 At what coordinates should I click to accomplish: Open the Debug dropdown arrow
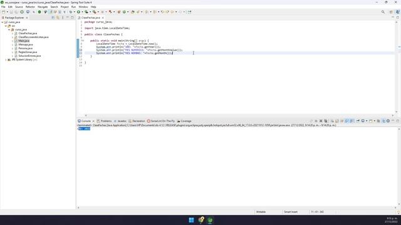coord(74,12)
